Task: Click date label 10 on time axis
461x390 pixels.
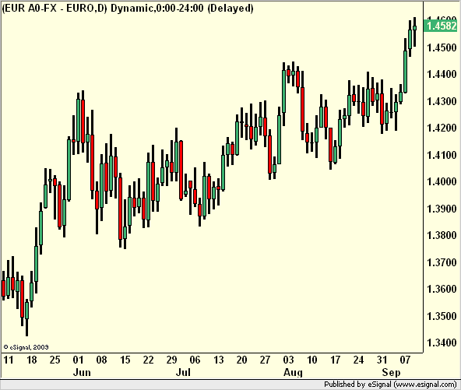Action: point(311,360)
